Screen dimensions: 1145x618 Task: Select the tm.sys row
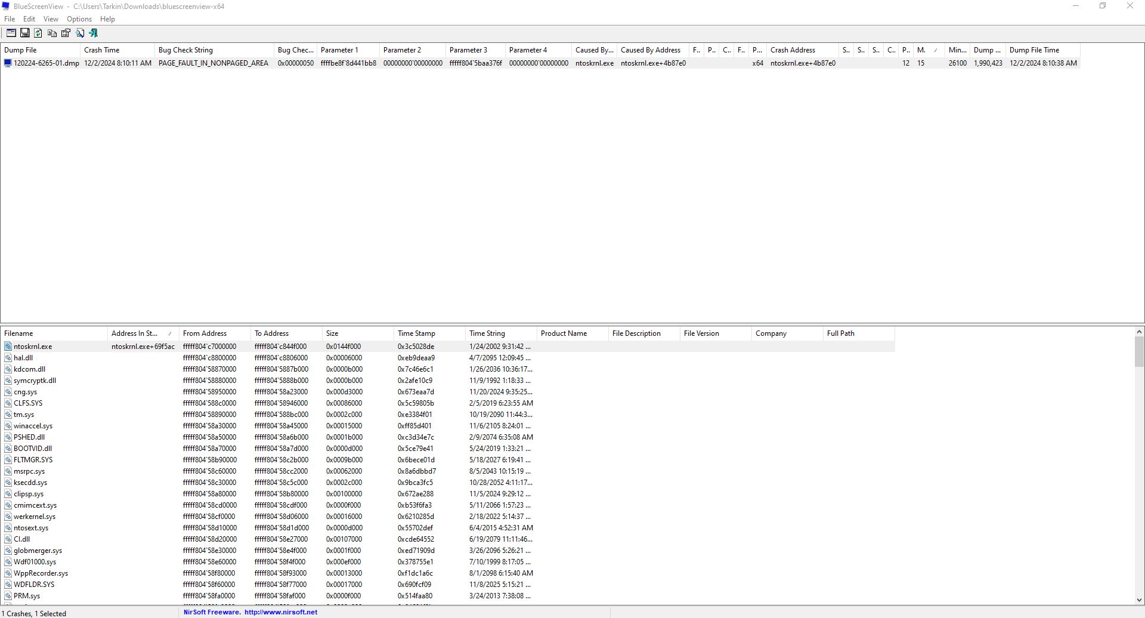[447, 415]
